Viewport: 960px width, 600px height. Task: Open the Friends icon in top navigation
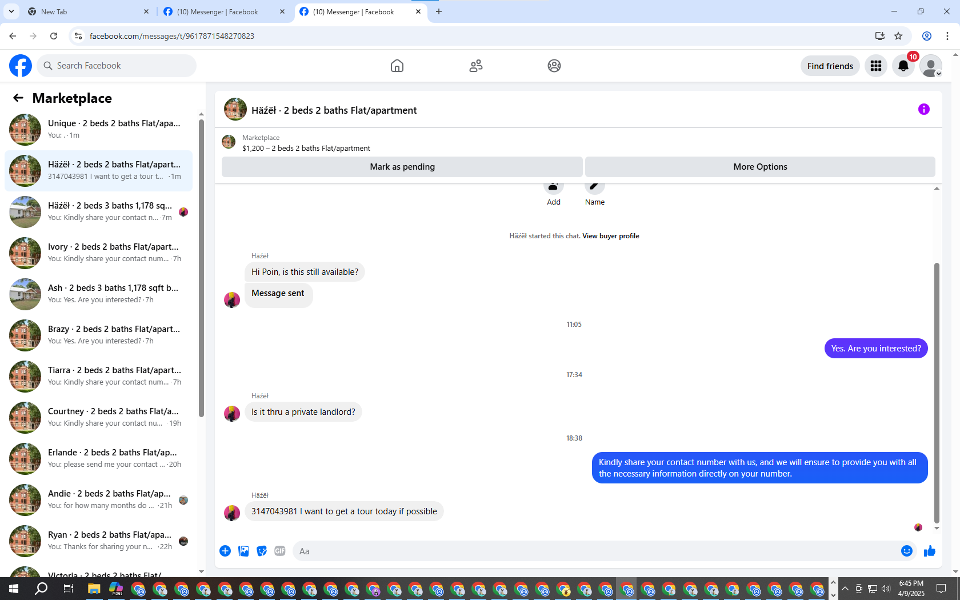tap(476, 66)
